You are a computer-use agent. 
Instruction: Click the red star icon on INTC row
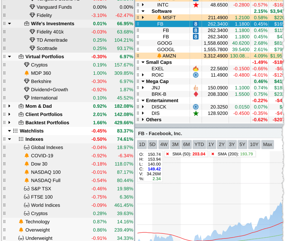point(196,5)
